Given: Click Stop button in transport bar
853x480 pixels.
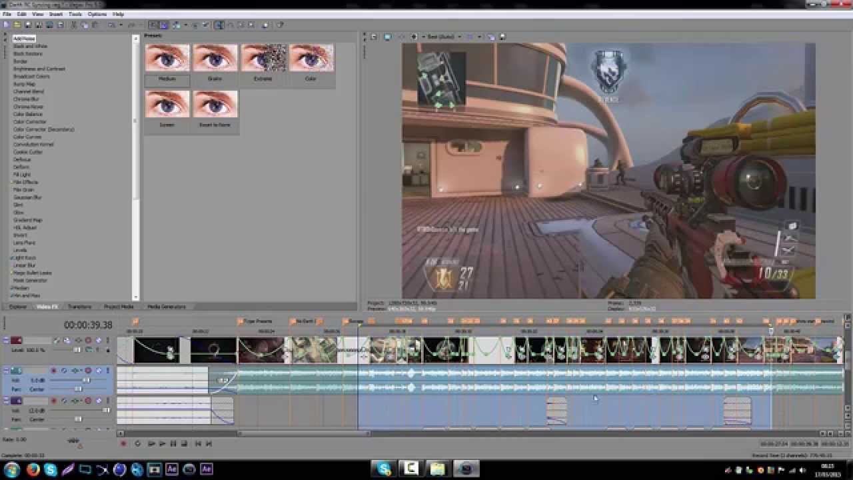Looking at the screenshot, I should (x=184, y=443).
